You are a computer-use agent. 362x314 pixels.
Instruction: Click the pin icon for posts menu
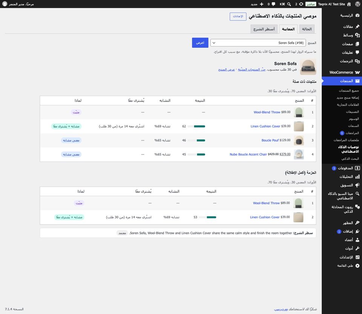tap(357, 26)
